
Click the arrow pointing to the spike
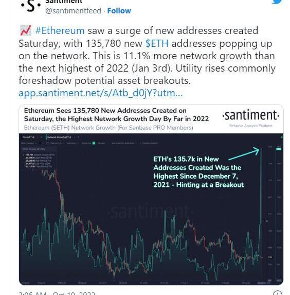244,153
